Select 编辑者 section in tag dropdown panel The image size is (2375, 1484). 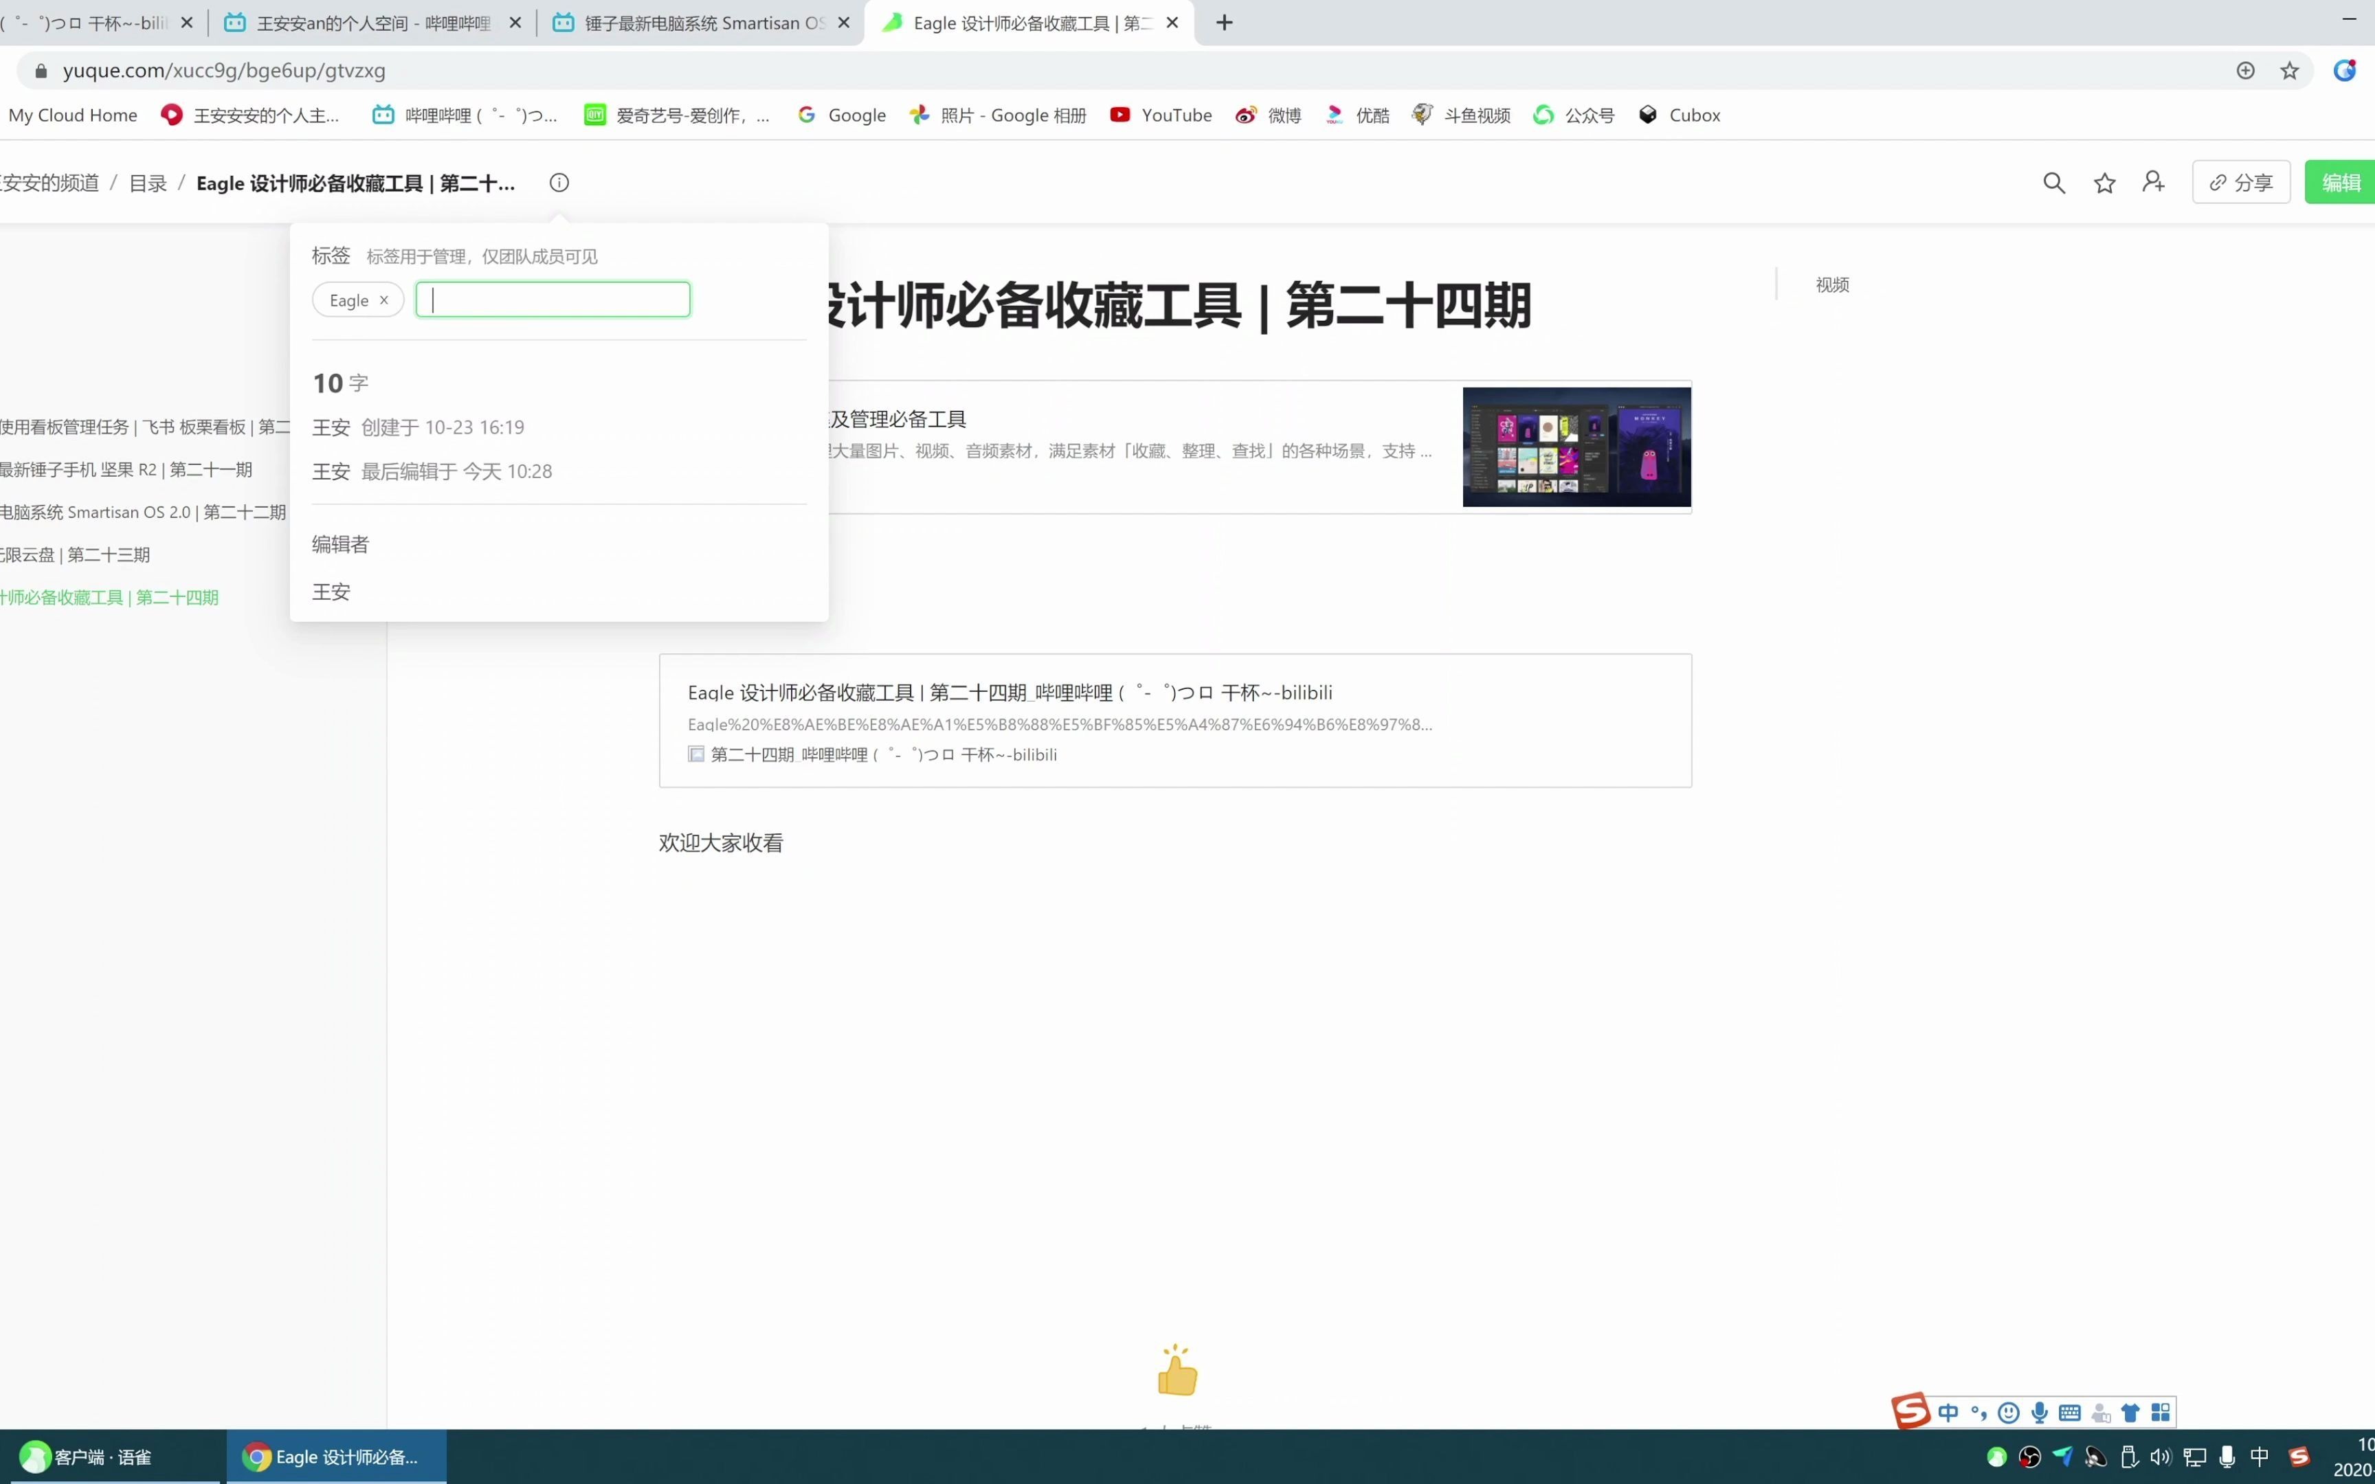[340, 543]
